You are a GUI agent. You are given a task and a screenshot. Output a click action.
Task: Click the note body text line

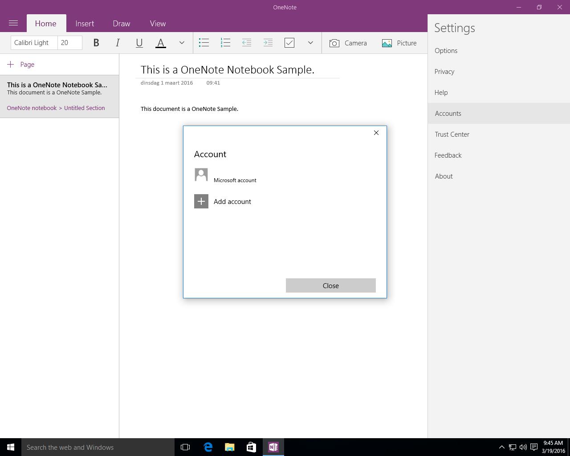point(189,109)
